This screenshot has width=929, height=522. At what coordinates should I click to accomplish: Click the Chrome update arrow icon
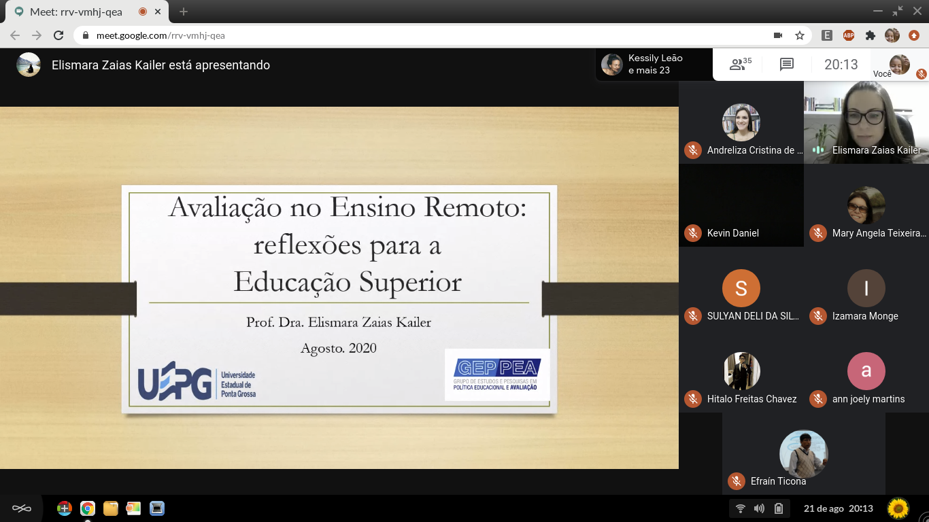click(x=913, y=35)
